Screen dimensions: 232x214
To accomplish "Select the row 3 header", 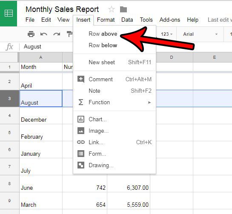I will coord(10,99).
